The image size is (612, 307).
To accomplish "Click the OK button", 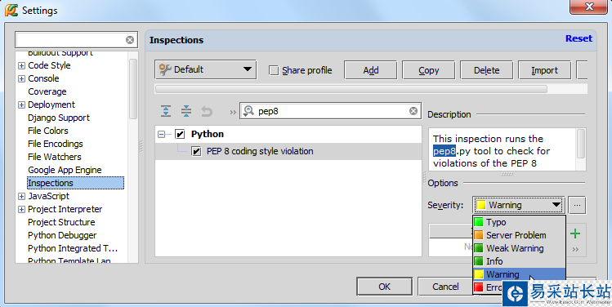I will 385,287.
